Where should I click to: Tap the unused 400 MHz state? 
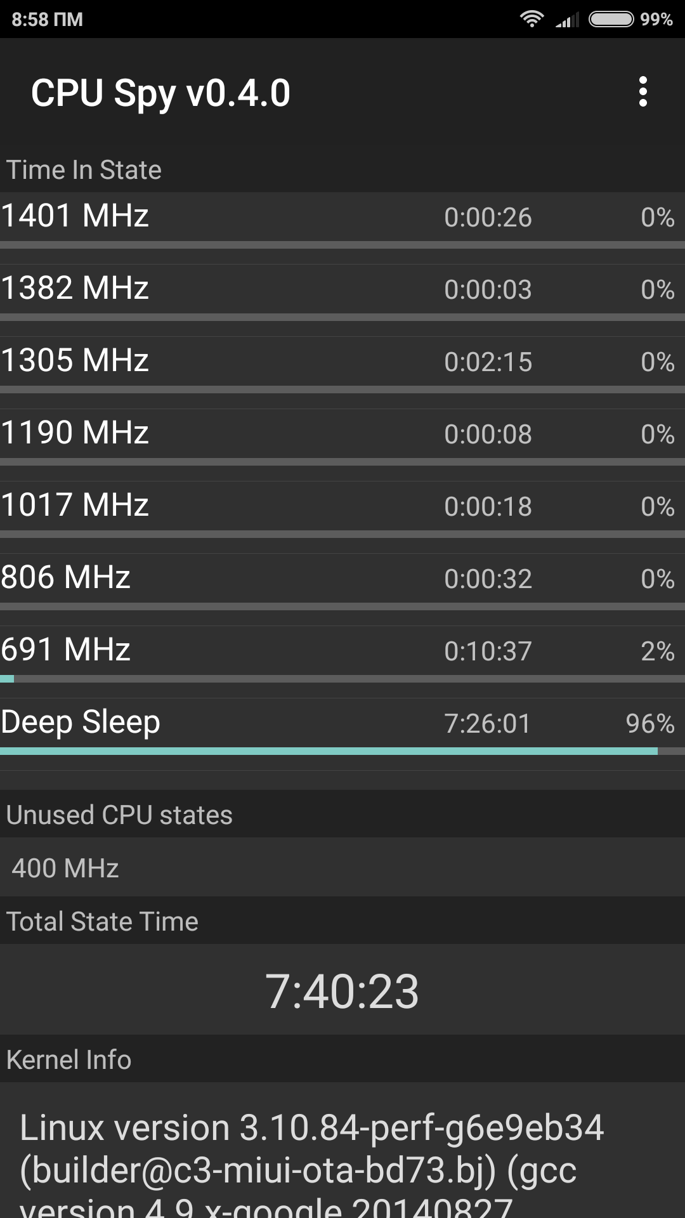[65, 868]
